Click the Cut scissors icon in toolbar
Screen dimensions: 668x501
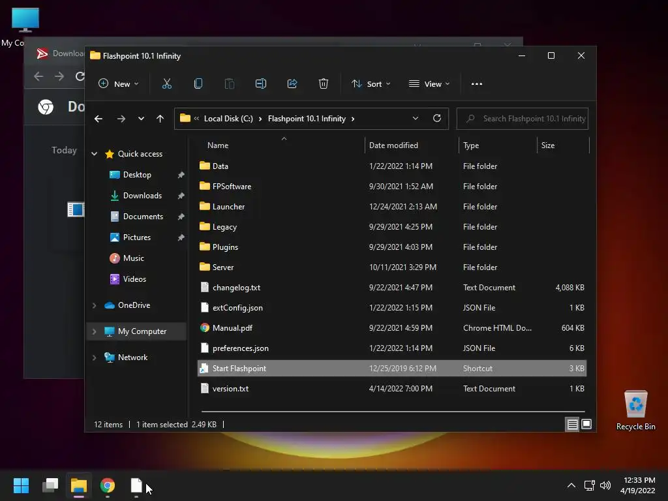point(166,84)
